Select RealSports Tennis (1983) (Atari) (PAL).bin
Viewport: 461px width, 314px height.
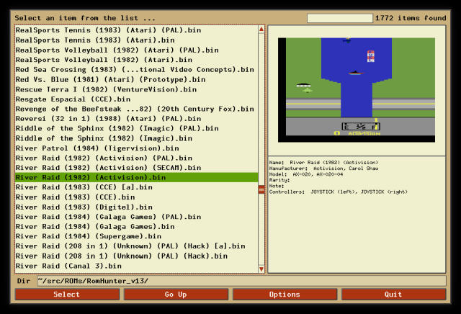coord(136,30)
